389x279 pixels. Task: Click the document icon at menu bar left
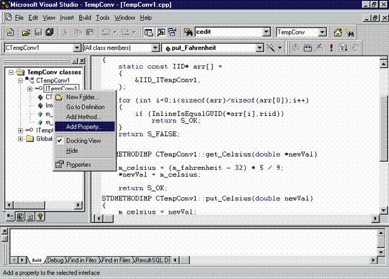9,17
